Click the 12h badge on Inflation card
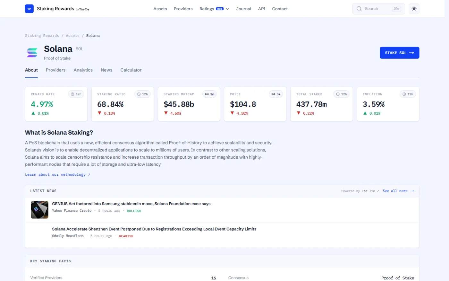The width and height of the screenshot is (449, 281). pos(408,94)
